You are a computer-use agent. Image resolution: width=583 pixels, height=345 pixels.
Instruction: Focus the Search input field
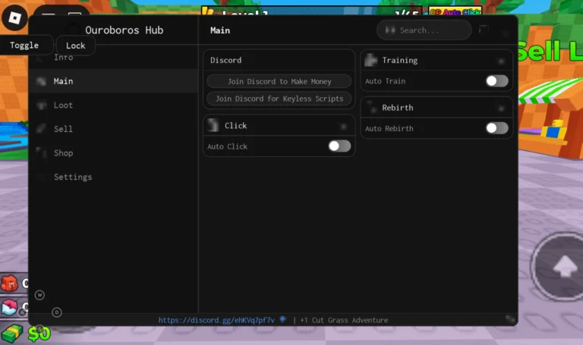(424, 30)
